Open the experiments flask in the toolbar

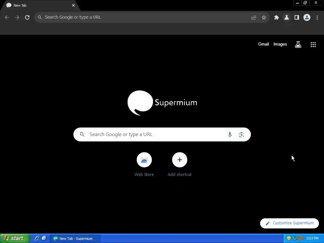pos(287,18)
